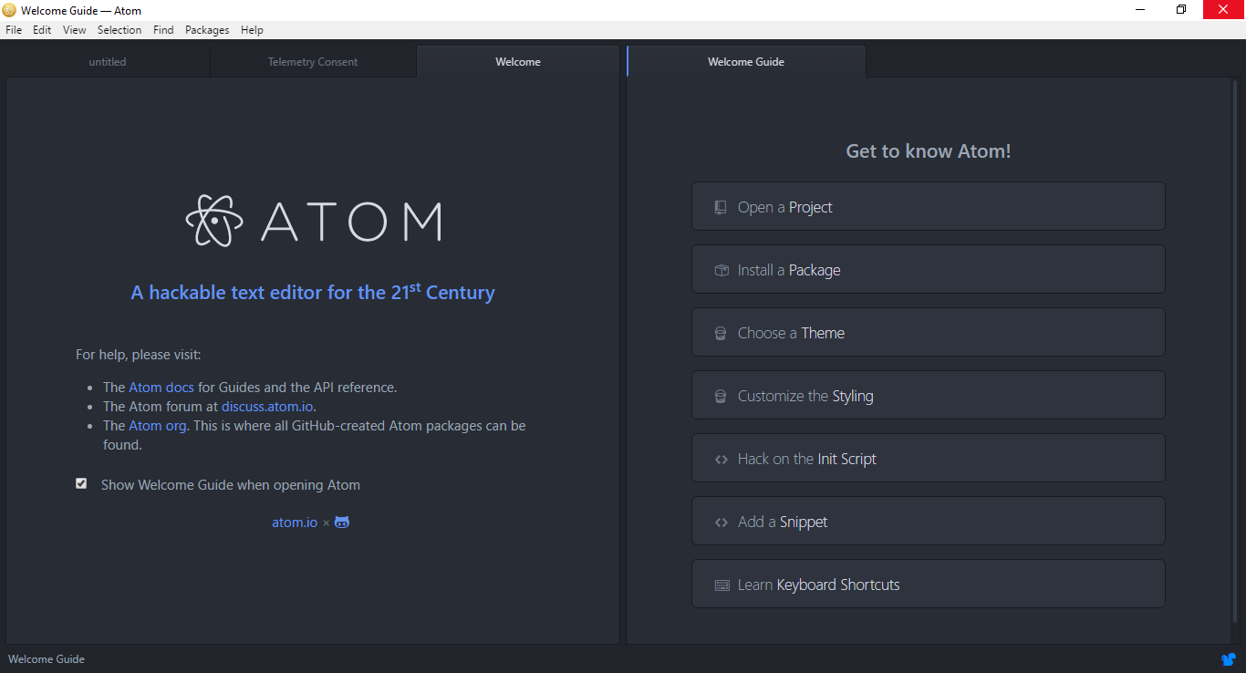Expand the Hack on the Init Script section
The width and height of the screenshot is (1246, 673).
(x=928, y=458)
